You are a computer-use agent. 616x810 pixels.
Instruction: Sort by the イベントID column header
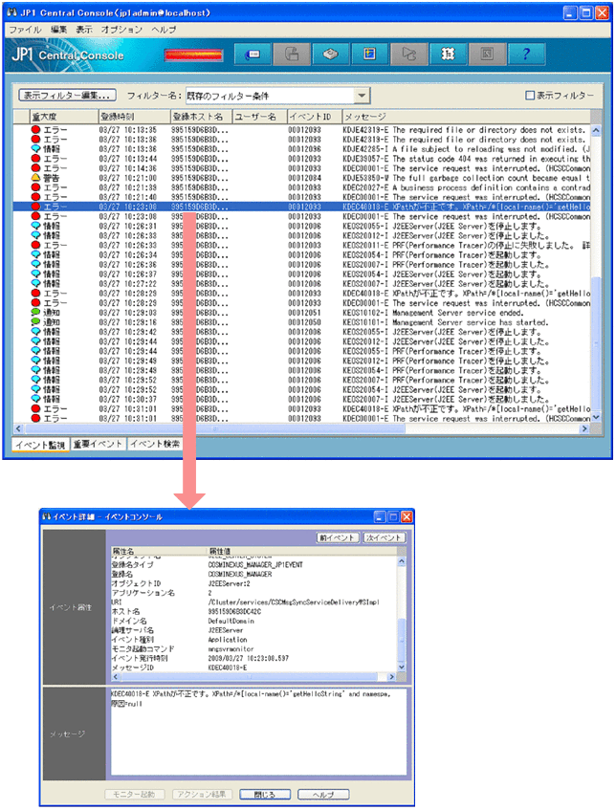pyautogui.click(x=315, y=117)
